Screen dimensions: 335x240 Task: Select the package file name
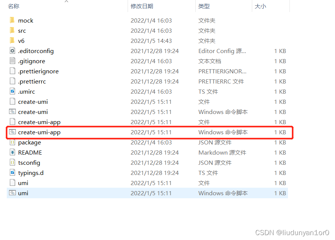click(x=29, y=143)
